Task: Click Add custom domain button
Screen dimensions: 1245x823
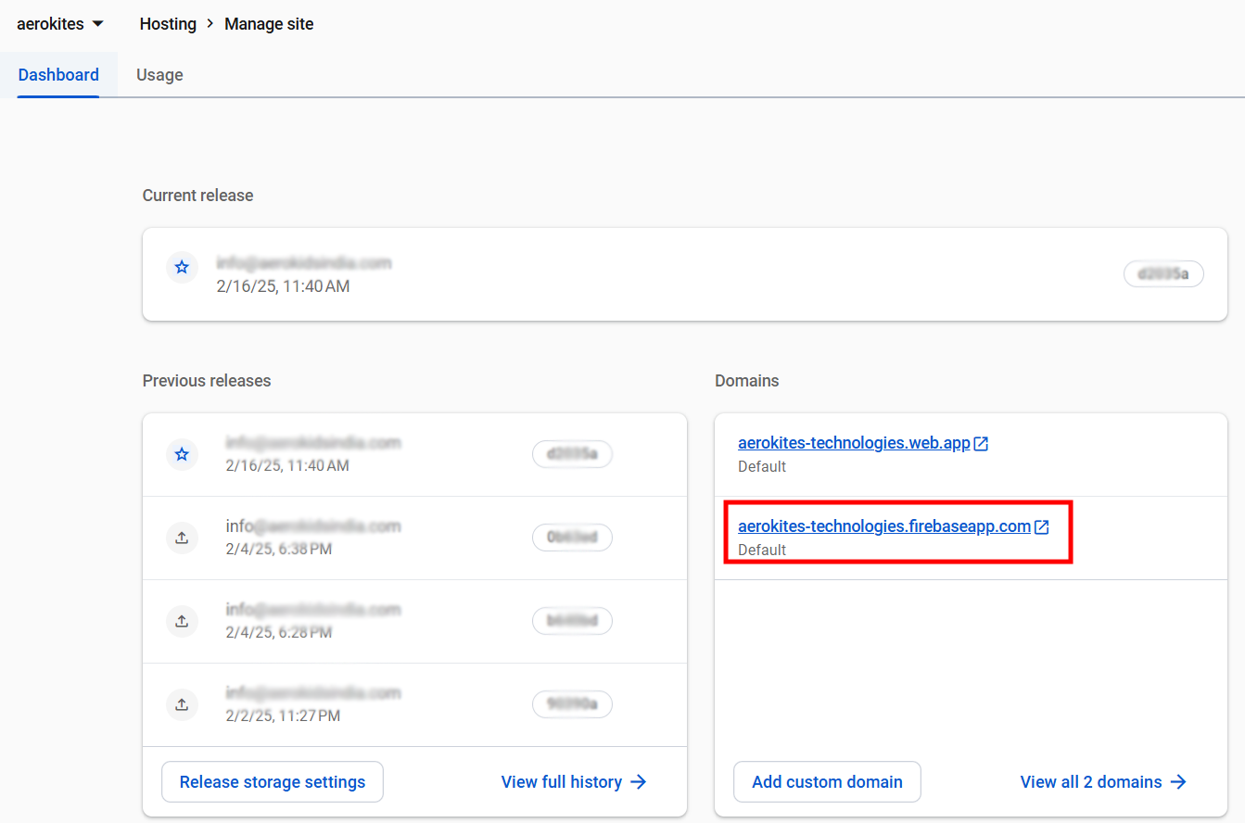Action: [x=827, y=782]
